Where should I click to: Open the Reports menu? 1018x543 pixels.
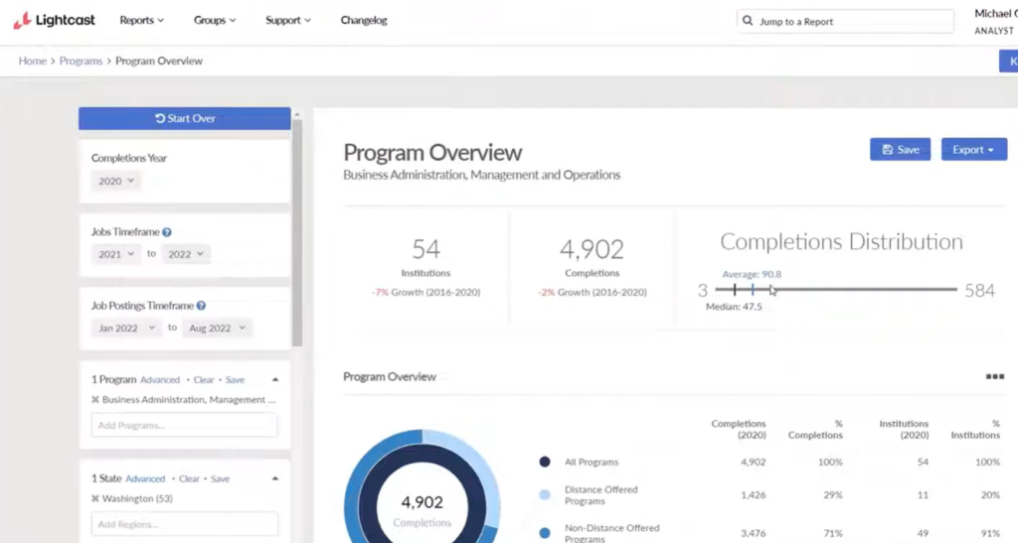(x=141, y=21)
